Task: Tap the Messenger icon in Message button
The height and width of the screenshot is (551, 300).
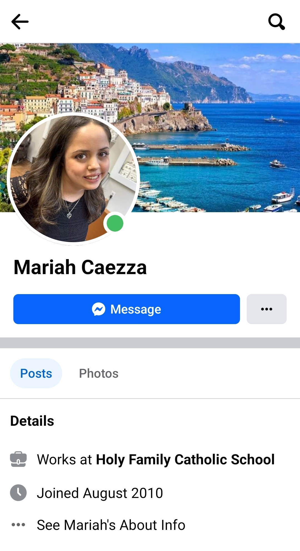Action: pyautogui.click(x=99, y=309)
